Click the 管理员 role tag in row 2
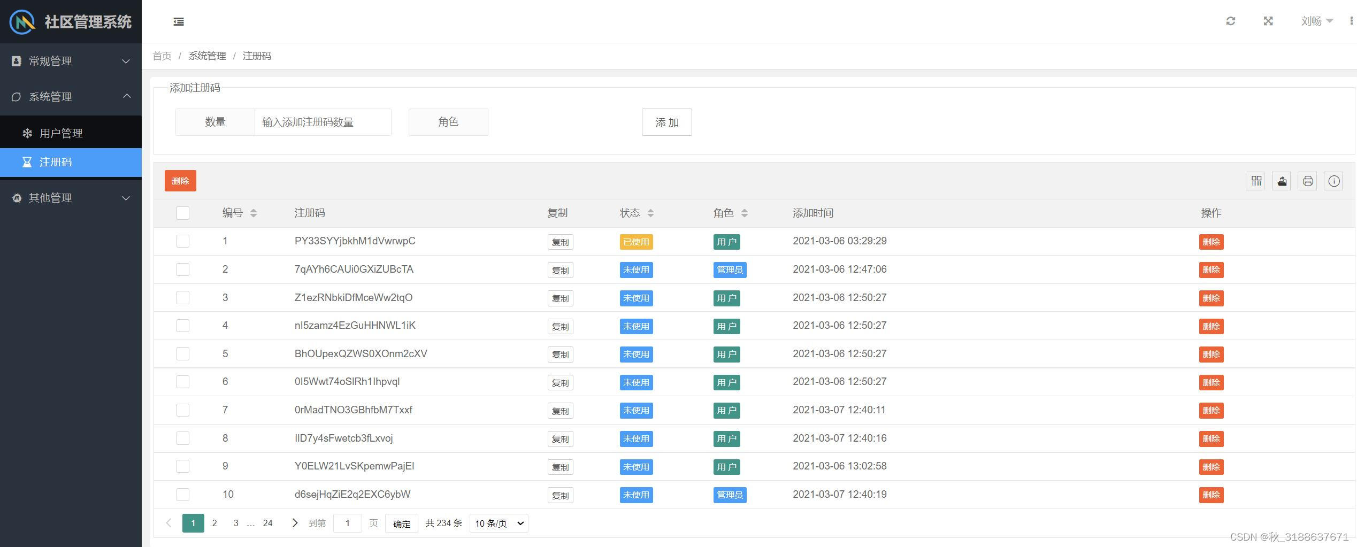The height and width of the screenshot is (547, 1357). tap(730, 270)
